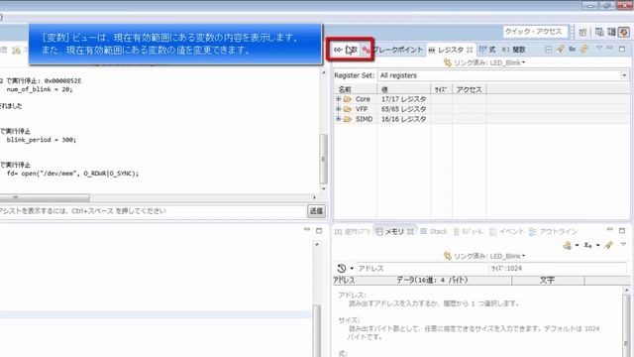
Task: Maximize the Memory view panel
Action: click(x=622, y=230)
